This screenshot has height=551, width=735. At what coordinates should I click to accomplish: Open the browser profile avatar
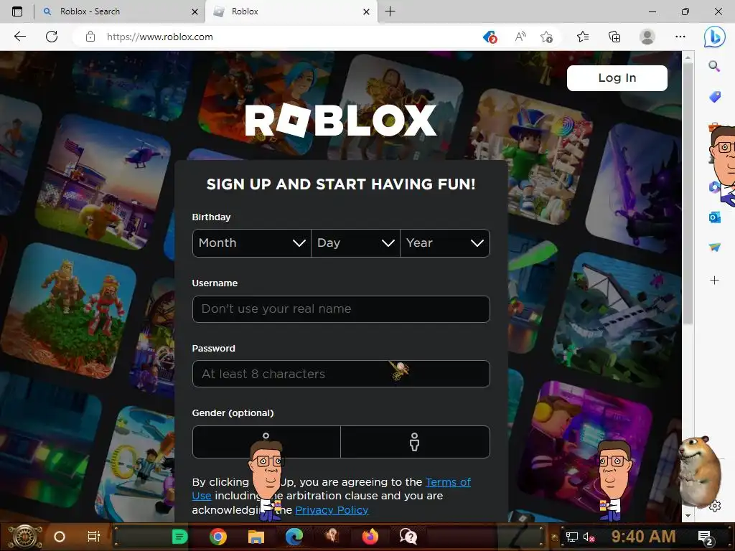[x=647, y=37]
